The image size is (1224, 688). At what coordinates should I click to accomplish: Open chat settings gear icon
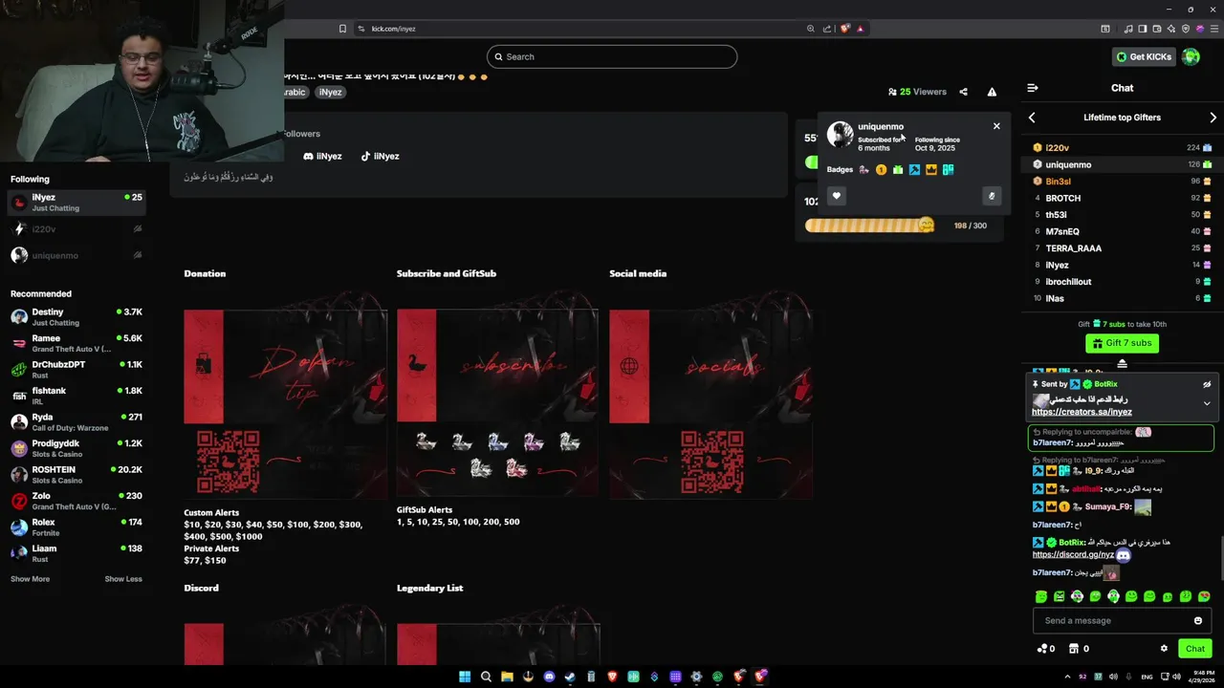pos(1164,649)
